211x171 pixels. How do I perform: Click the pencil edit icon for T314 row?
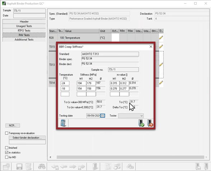click(x=161, y=83)
